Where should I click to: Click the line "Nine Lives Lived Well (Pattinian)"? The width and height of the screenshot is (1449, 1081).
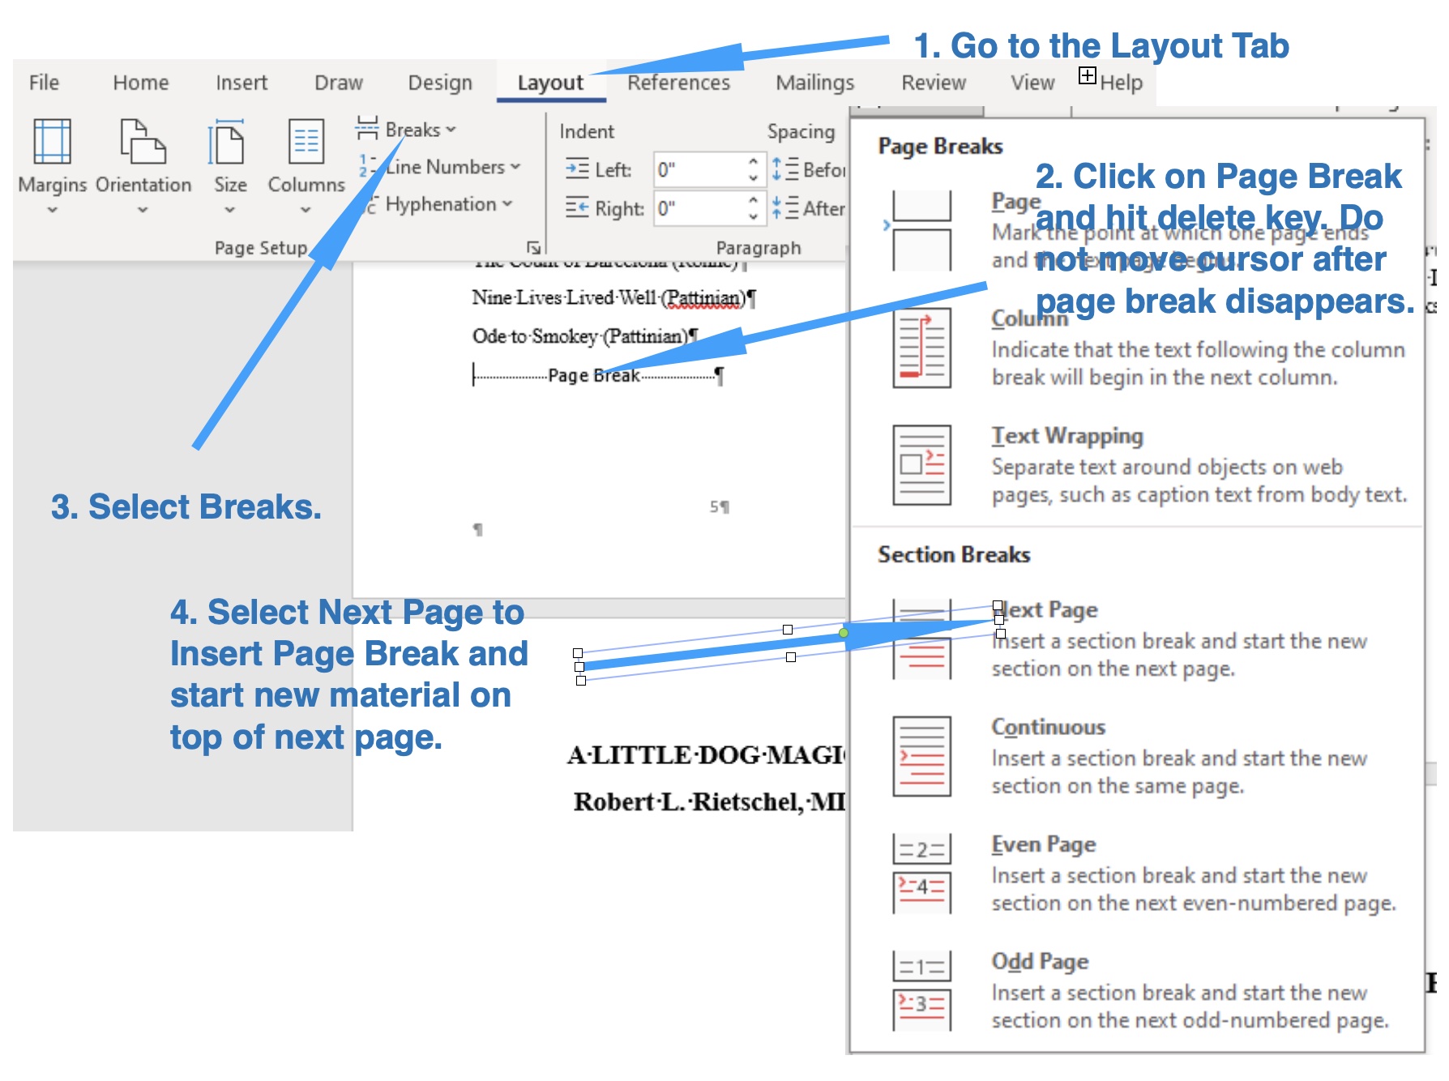pos(613,298)
